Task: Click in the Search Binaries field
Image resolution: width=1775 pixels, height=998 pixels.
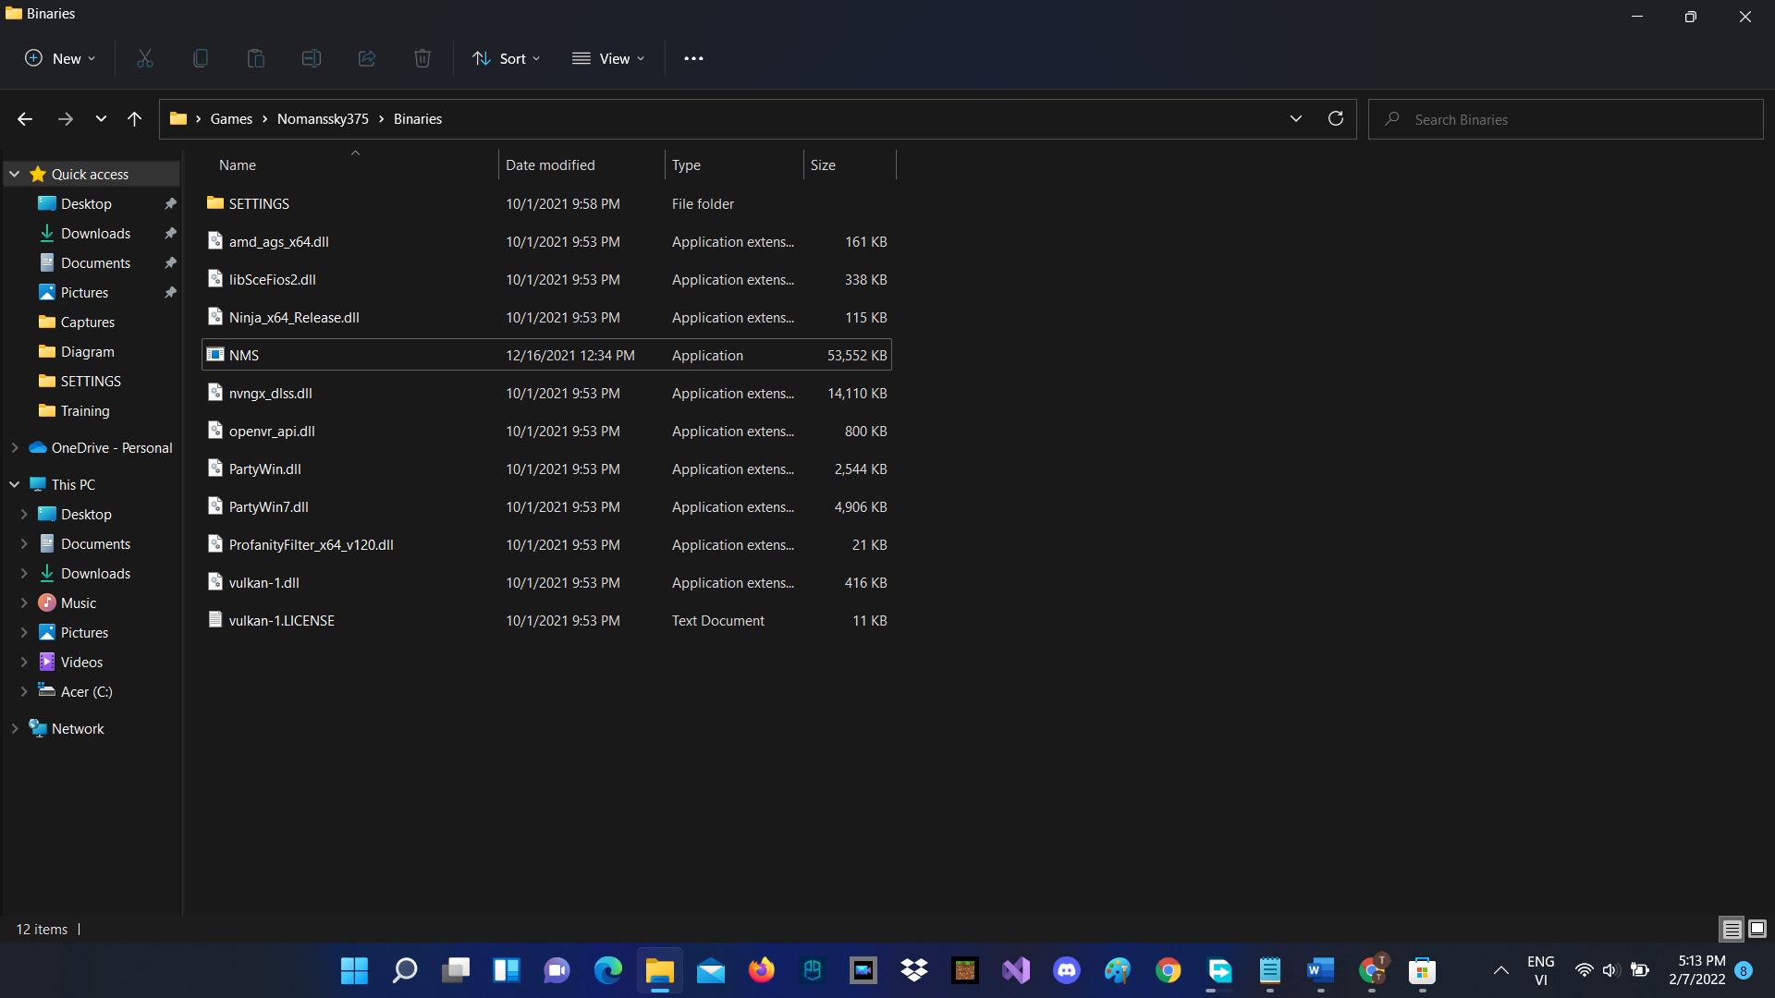Action: tap(1572, 119)
